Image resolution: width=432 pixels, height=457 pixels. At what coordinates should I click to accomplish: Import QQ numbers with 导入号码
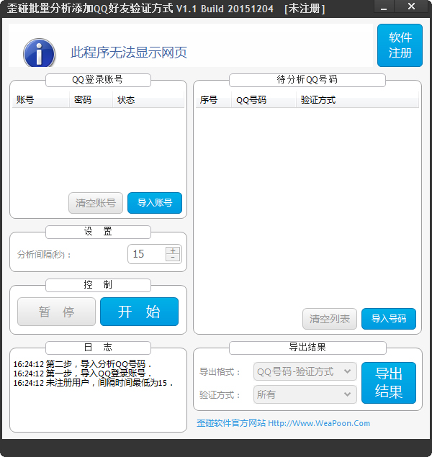[x=388, y=319]
